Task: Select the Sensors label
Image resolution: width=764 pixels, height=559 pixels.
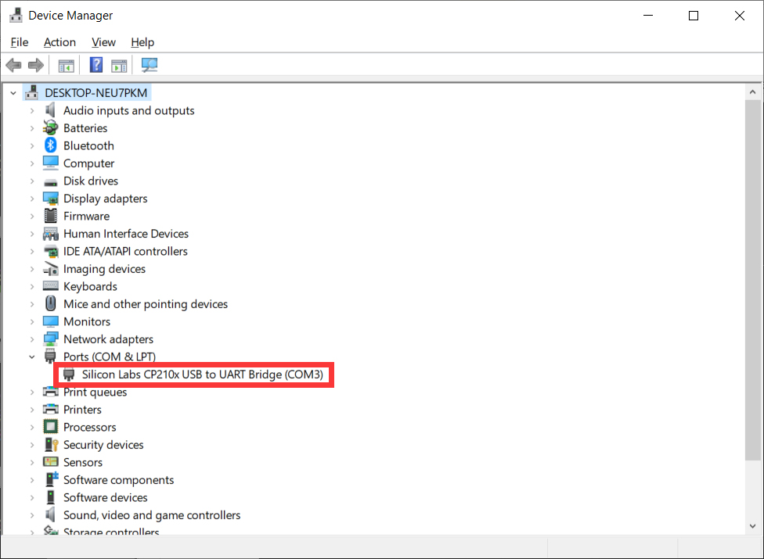Action: [83, 462]
